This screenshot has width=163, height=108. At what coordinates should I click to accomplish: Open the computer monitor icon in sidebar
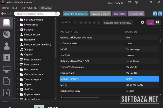tap(6, 69)
